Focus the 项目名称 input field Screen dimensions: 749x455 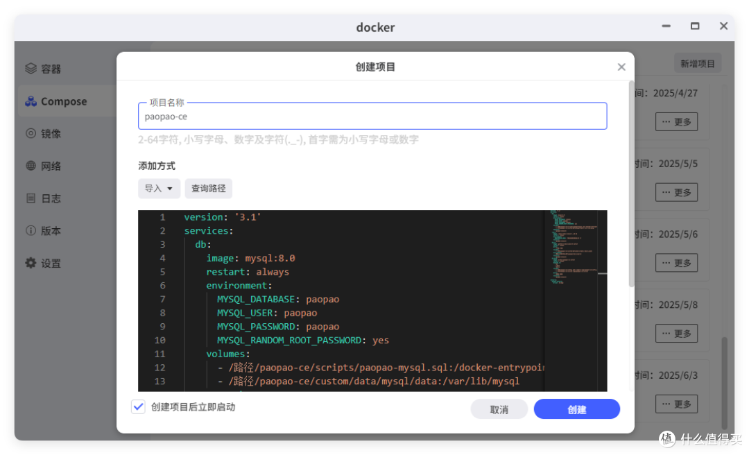coord(372,116)
